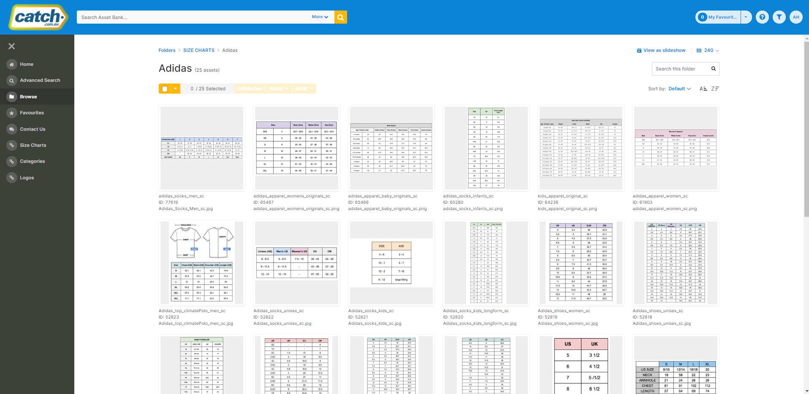
Task: Open the adidas_apparel_baby_originals_sc thumbnail
Action: (391, 148)
